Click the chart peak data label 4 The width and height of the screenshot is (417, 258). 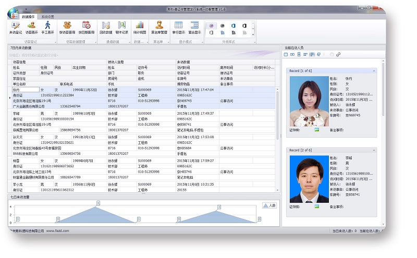(98, 203)
